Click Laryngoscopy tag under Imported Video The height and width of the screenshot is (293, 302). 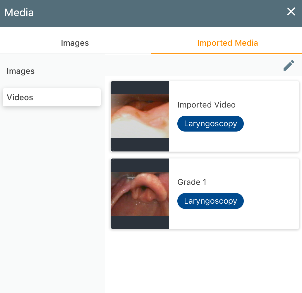210,124
